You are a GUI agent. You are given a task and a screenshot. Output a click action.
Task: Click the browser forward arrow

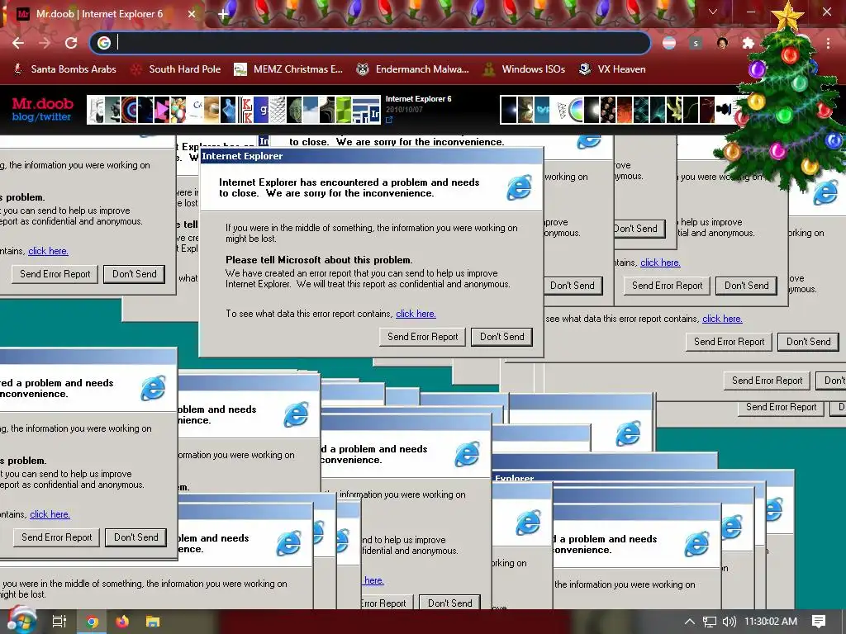coord(45,43)
